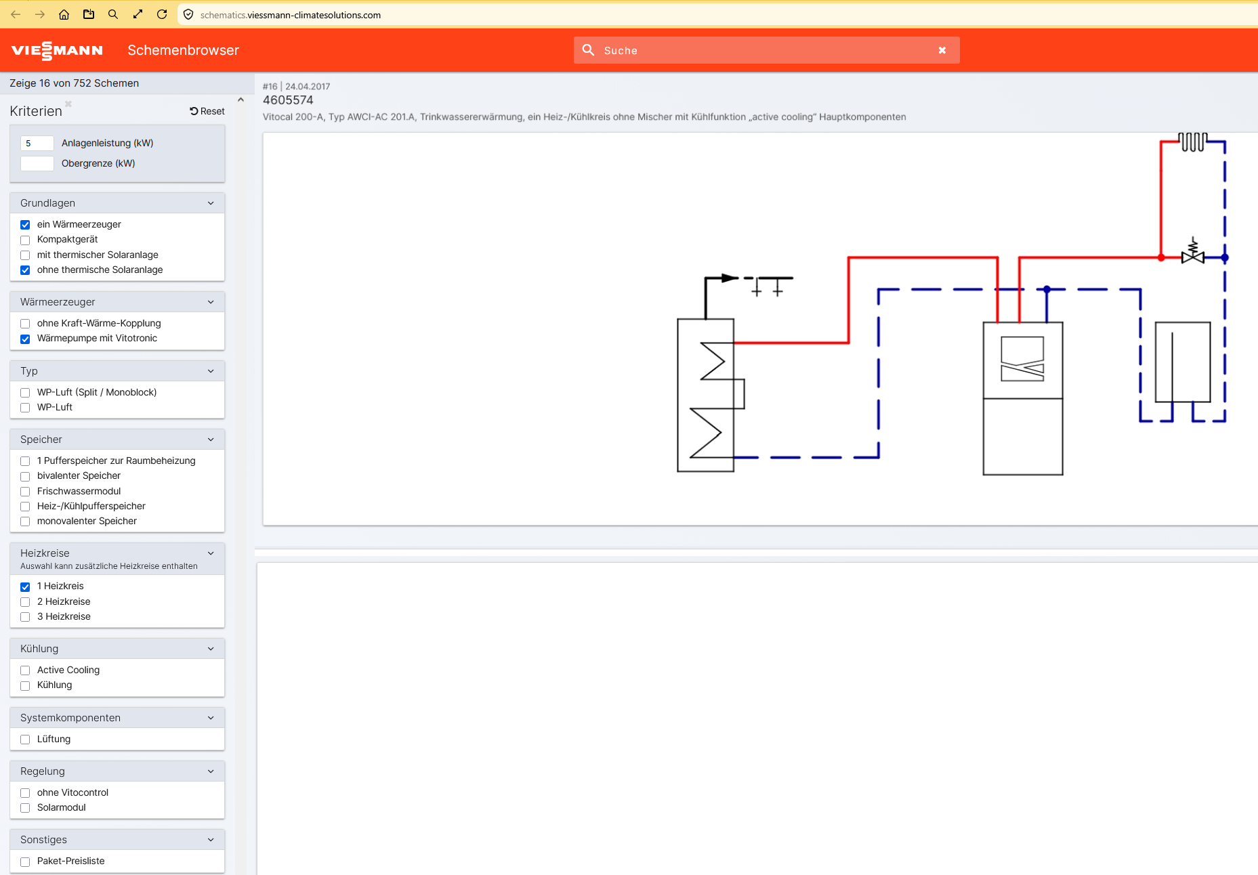Click the browser address bar URL

(291, 15)
